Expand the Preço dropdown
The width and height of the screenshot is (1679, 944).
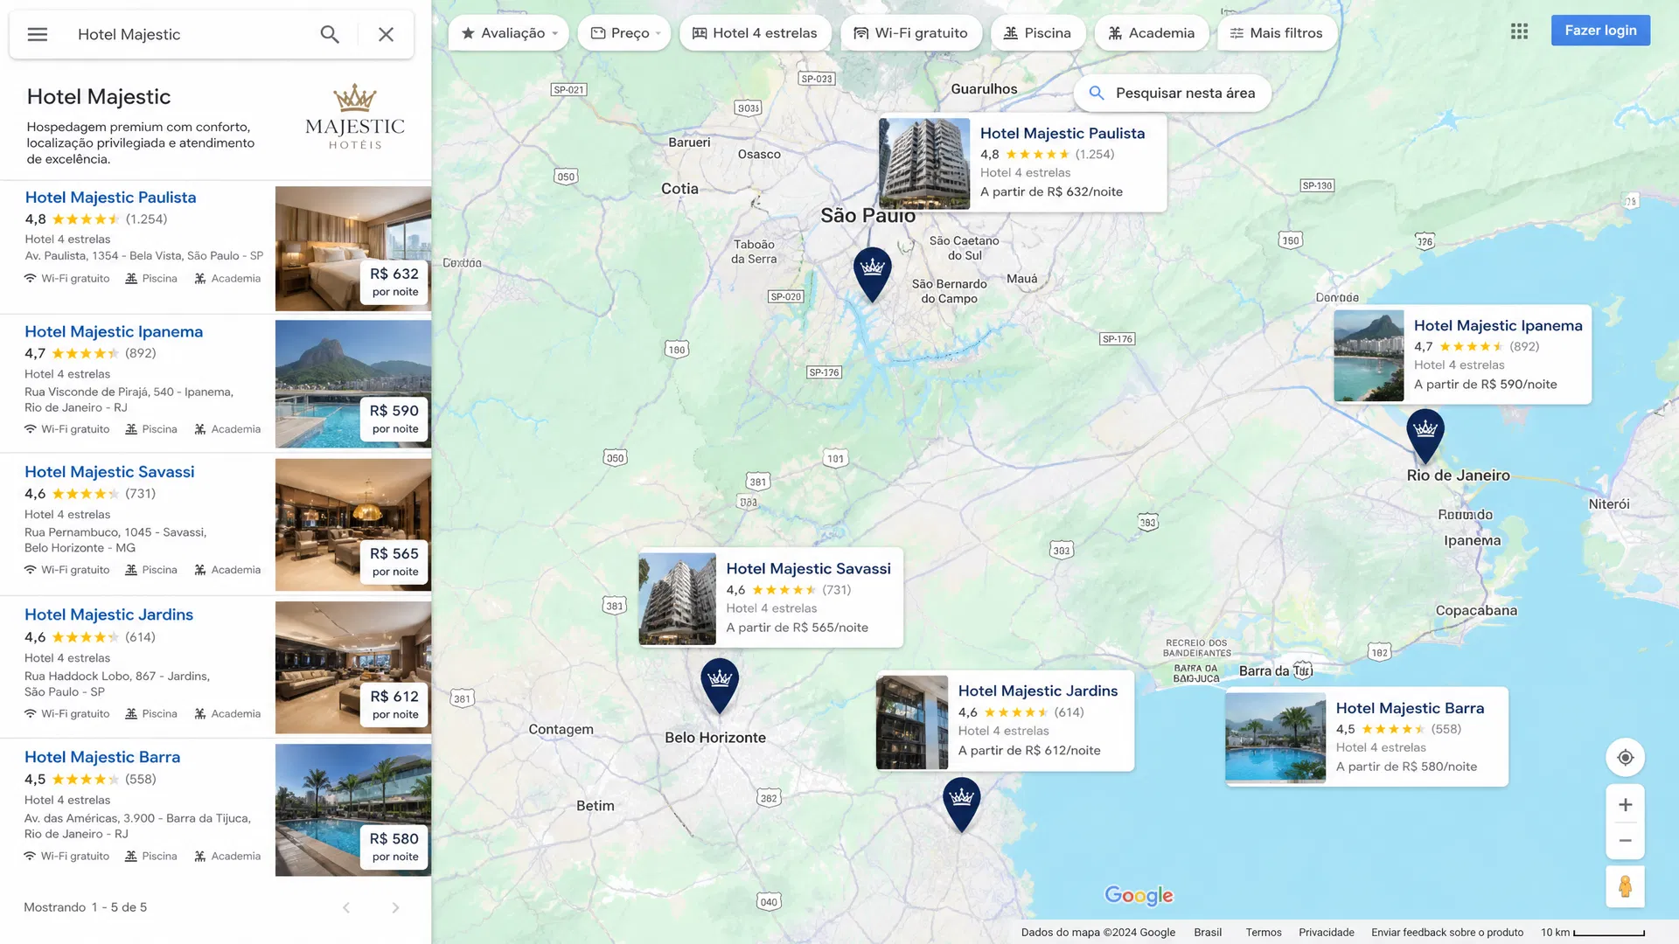coord(624,33)
